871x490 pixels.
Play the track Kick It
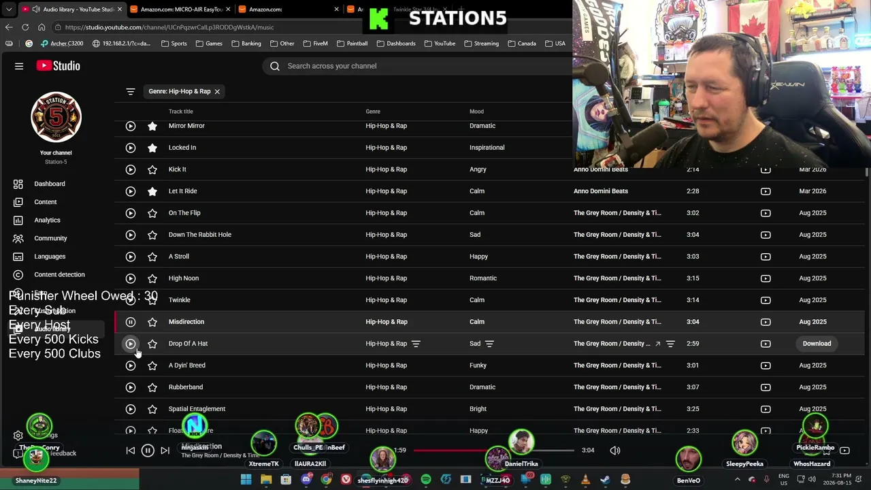pyautogui.click(x=131, y=169)
